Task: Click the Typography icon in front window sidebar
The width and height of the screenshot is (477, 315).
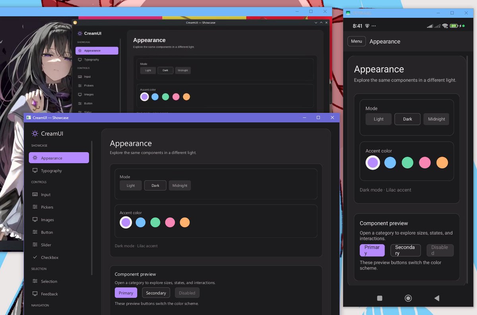Action: pyautogui.click(x=35, y=170)
